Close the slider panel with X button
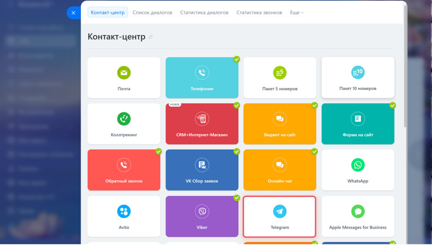Image resolution: width=432 pixels, height=246 pixels. [73, 13]
